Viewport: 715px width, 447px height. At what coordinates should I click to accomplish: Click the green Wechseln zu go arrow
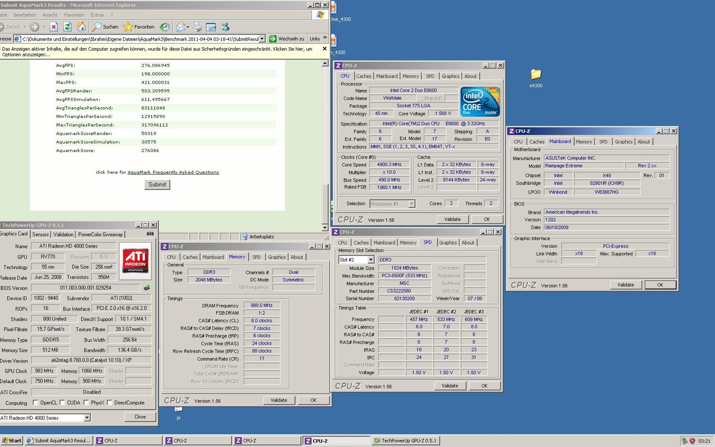pos(273,39)
